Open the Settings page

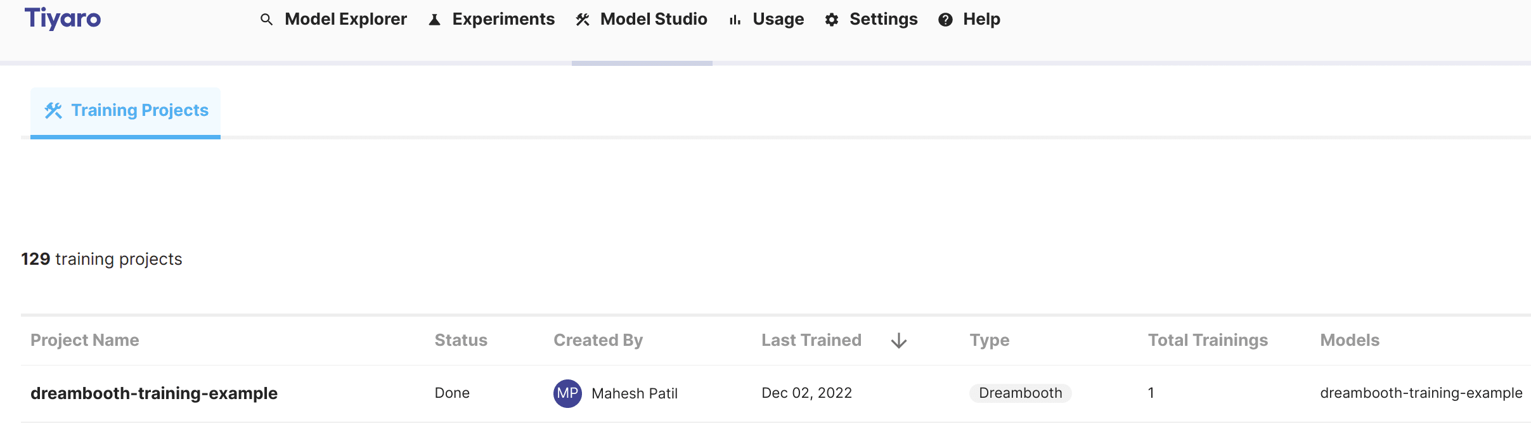pos(883,19)
